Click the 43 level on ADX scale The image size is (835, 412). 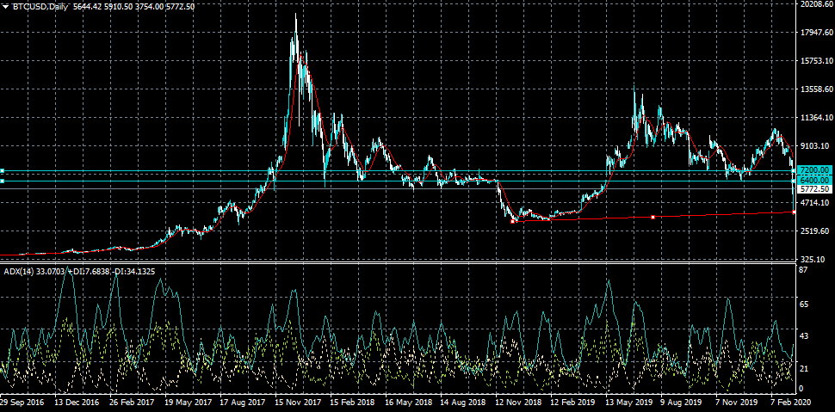click(804, 336)
